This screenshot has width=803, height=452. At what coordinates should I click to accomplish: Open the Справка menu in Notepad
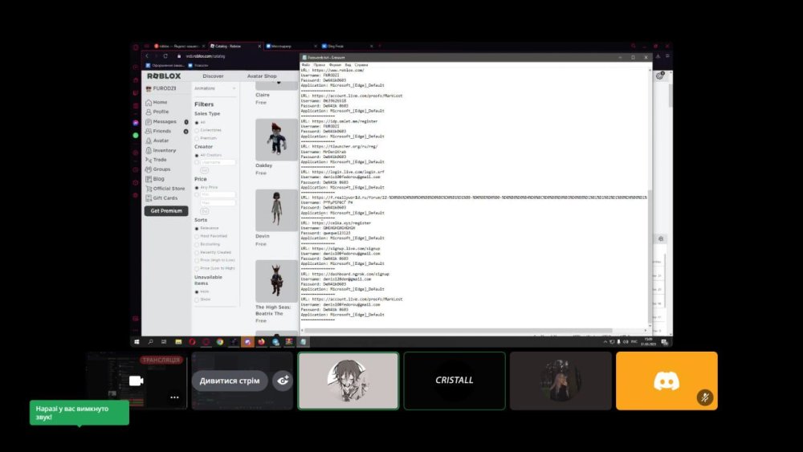click(x=361, y=65)
